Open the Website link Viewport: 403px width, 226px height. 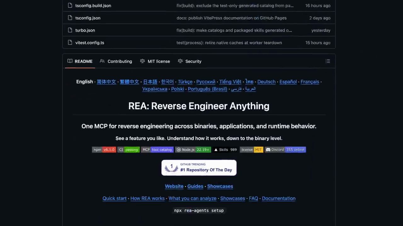174,186
